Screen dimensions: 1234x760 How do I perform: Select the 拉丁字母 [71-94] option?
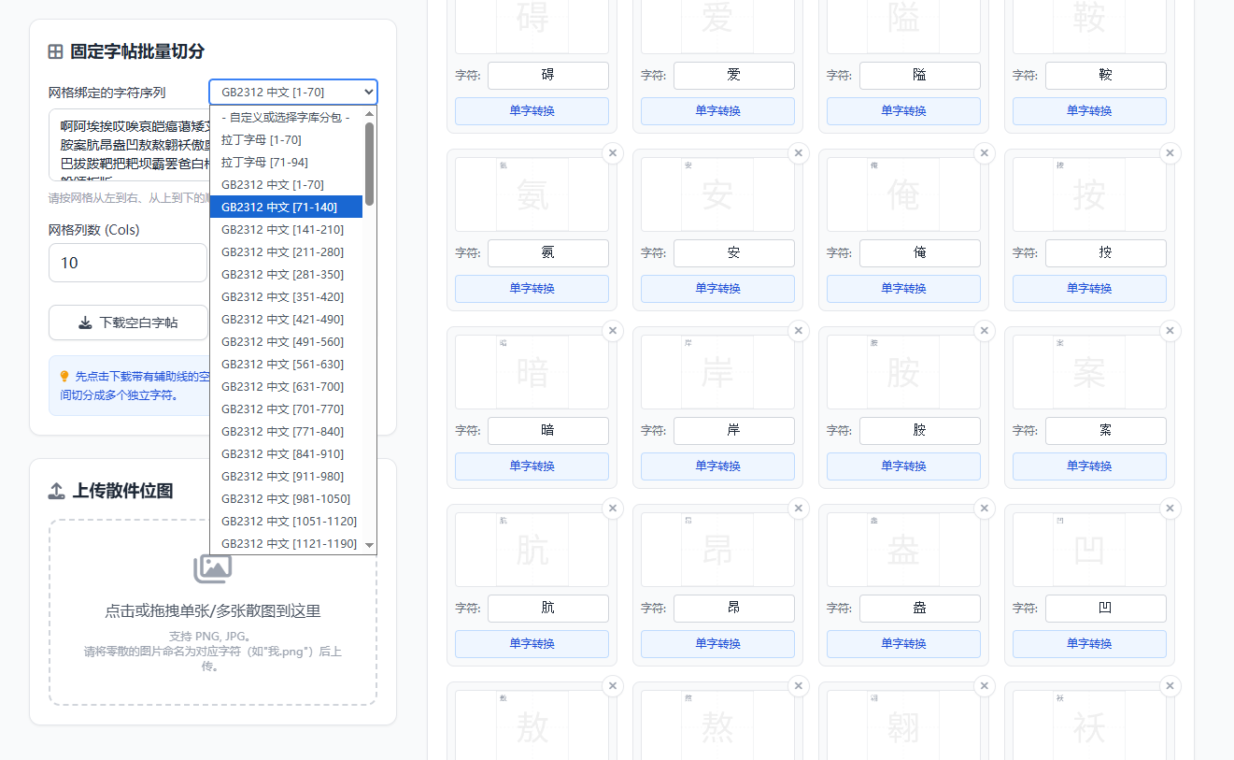point(286,163)
